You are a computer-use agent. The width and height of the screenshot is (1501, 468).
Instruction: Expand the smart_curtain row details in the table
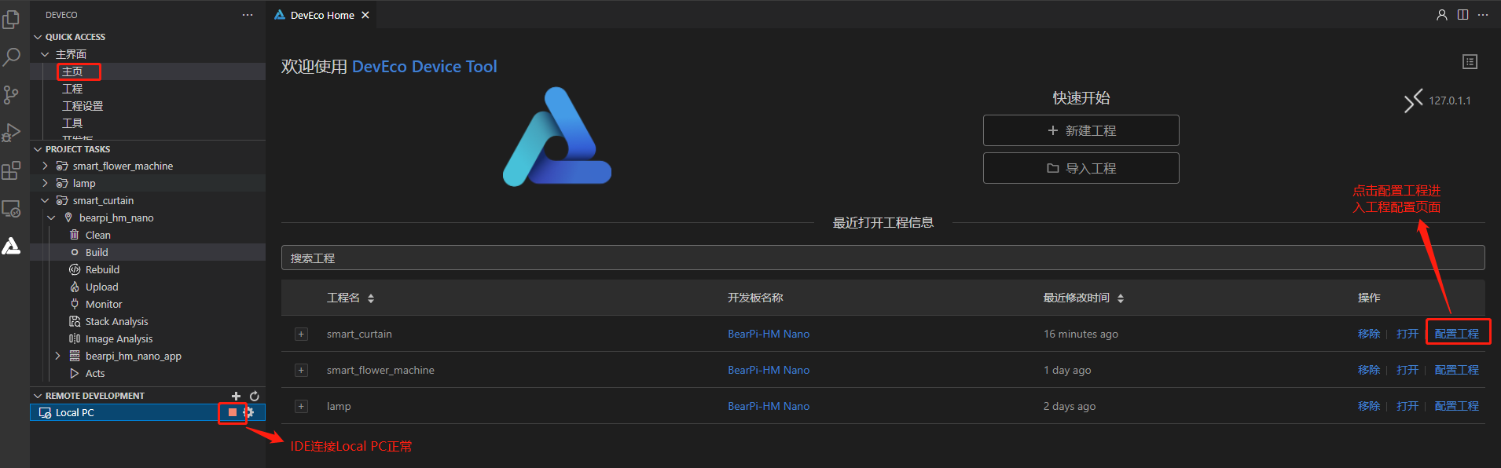[x=301, y=334]
